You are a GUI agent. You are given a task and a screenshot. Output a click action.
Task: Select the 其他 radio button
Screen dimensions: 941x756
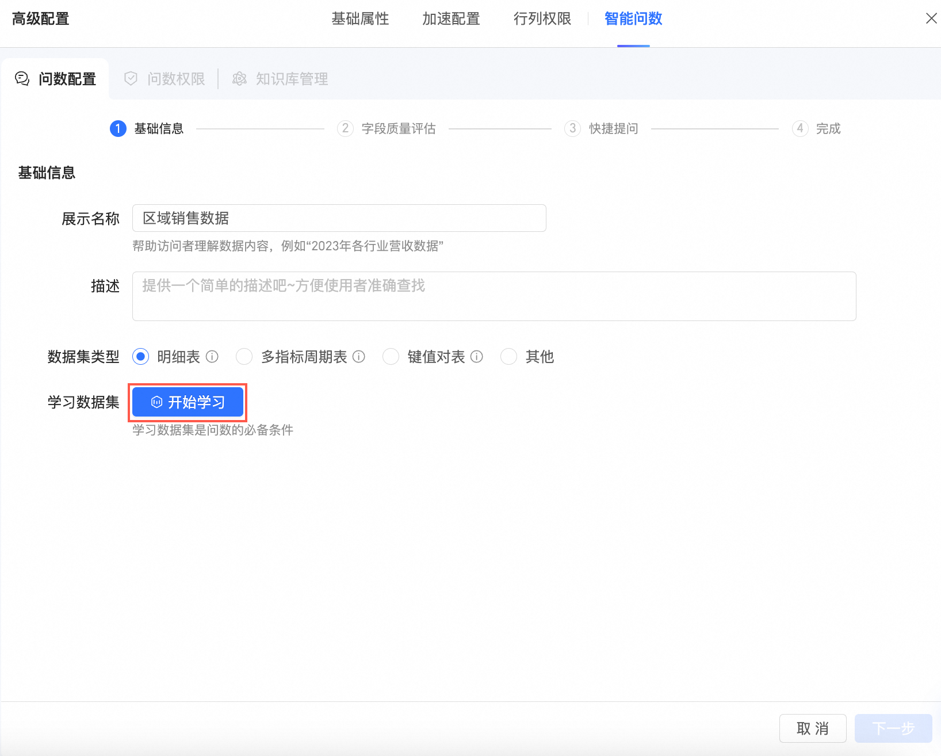tap(509, 357)
